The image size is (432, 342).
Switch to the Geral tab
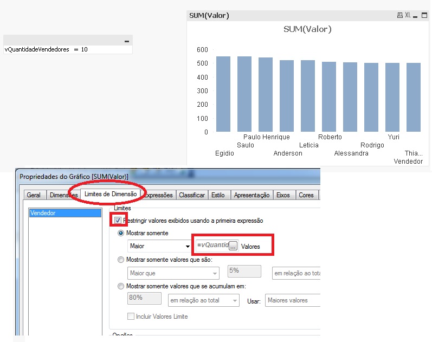coord(34,195)
